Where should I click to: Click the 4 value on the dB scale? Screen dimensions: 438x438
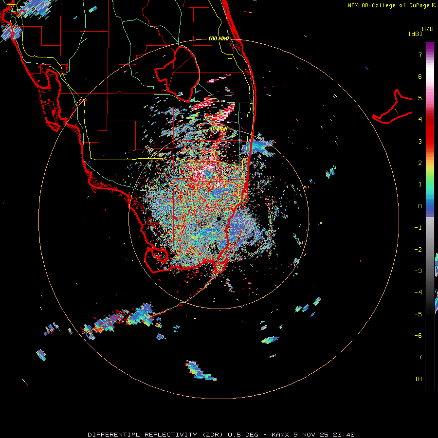[x=420, y=120]
